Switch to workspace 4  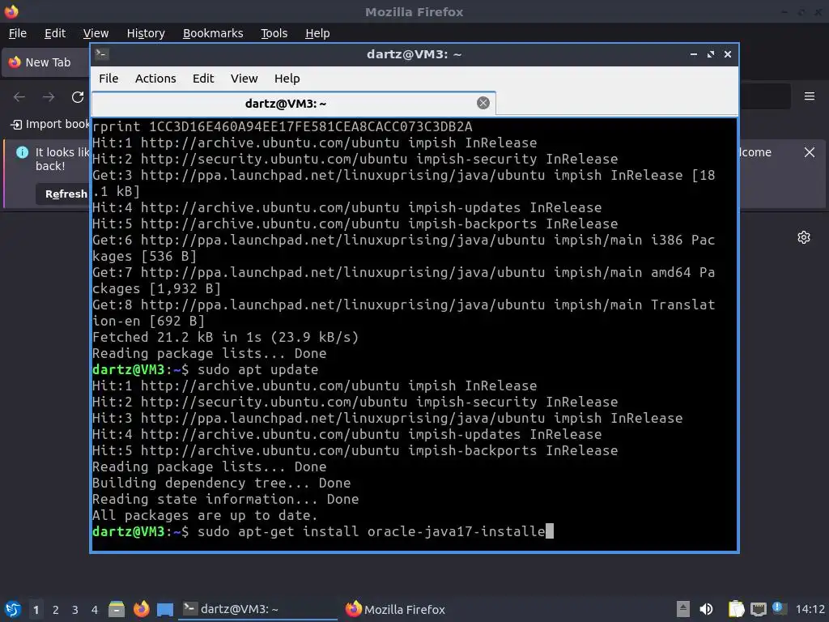tap(94, 610)
